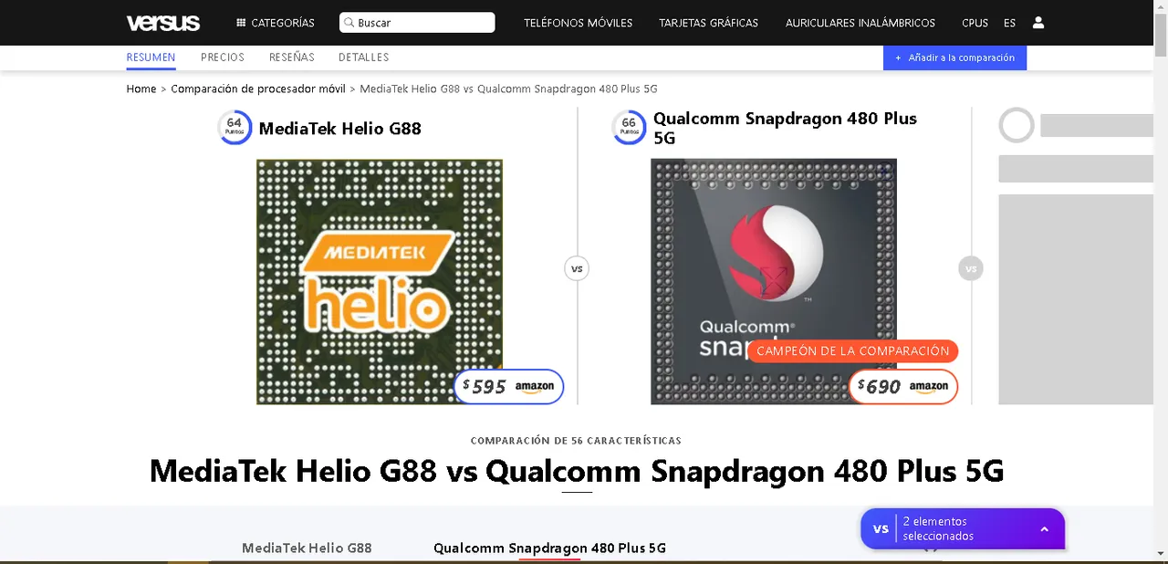
Task: Go to Auriculares Inalámbricos category
Action: [x=860, y=23]
